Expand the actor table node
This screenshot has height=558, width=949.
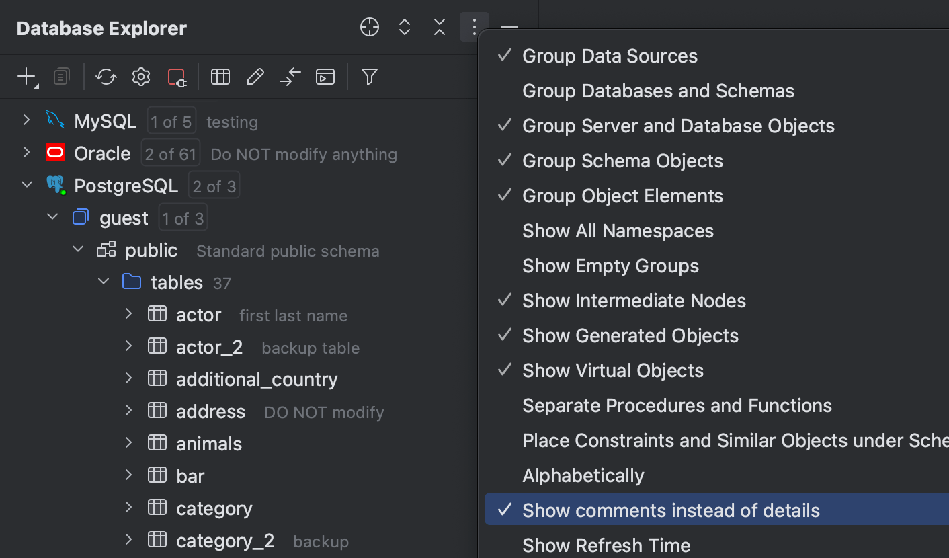click(x=128, y=313)
